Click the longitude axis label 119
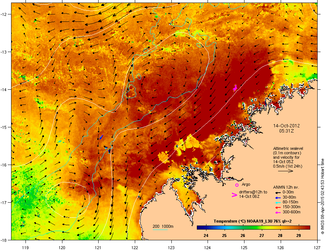The width and height of the screenshot is (325, 251). [25, 247]
